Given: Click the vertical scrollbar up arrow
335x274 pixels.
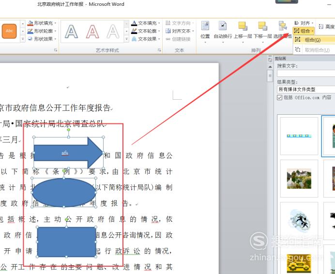Looking at the screenshot, I should click(270, 67).
